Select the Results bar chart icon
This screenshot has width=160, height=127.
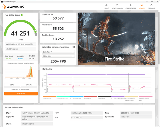(142, 5)
